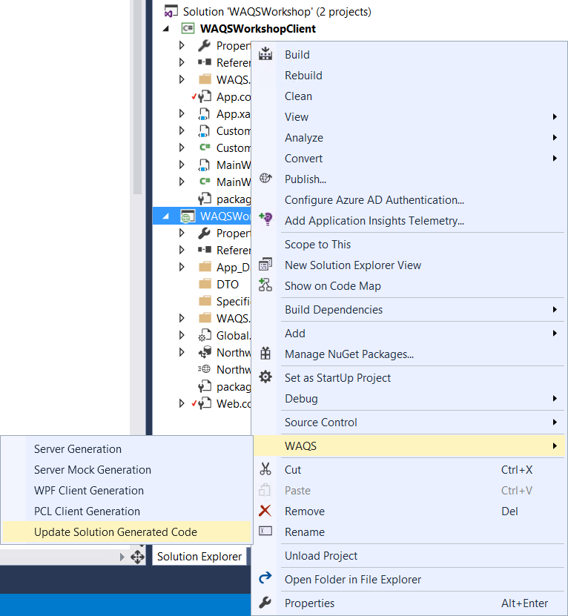Click the New Solution Explorer View icon

click(x=265, y=265)
